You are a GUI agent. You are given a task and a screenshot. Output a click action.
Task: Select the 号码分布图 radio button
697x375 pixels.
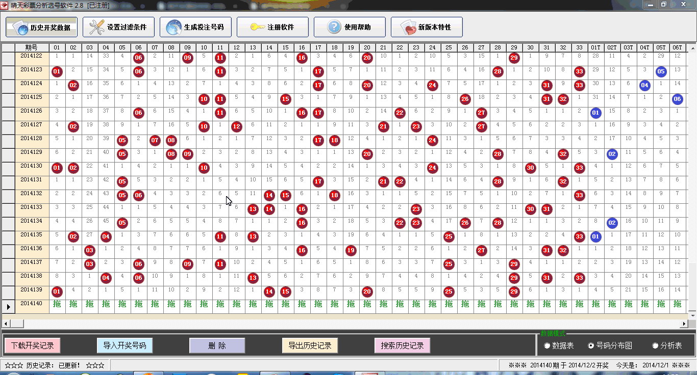click(x=591, y=346)
